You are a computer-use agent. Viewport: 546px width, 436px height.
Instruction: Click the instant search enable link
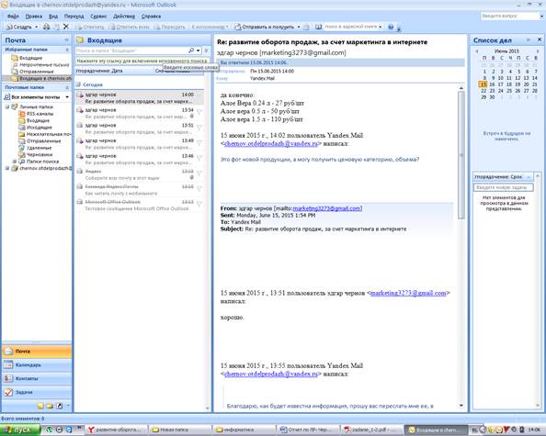click(x=142, y=61)
